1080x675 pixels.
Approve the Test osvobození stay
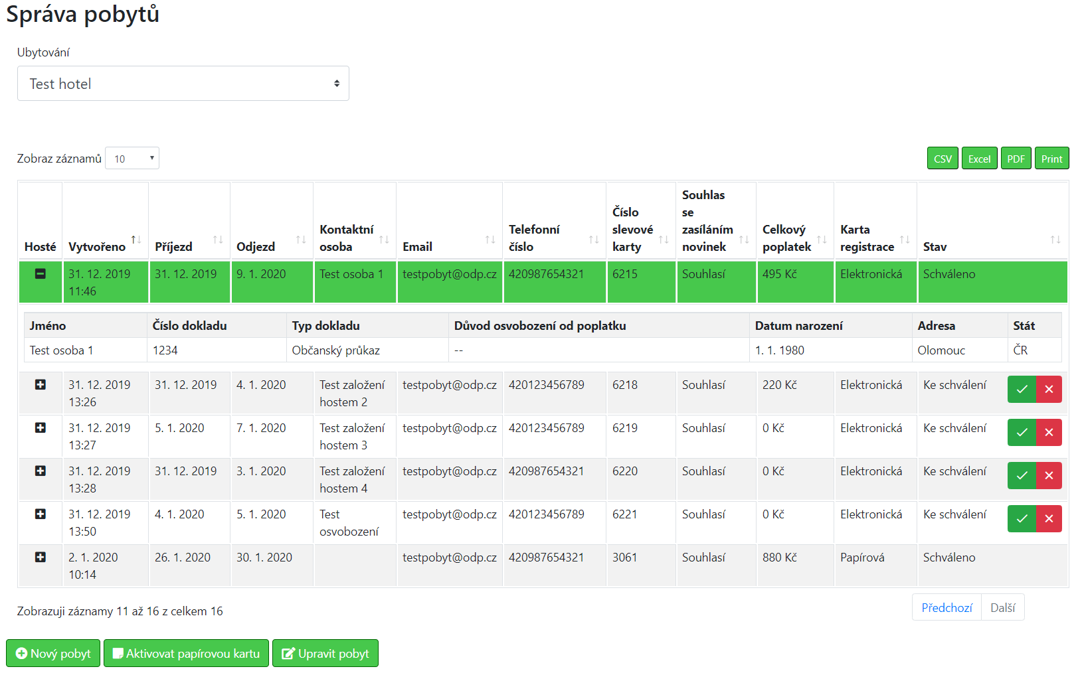(x=1022, y=518)
